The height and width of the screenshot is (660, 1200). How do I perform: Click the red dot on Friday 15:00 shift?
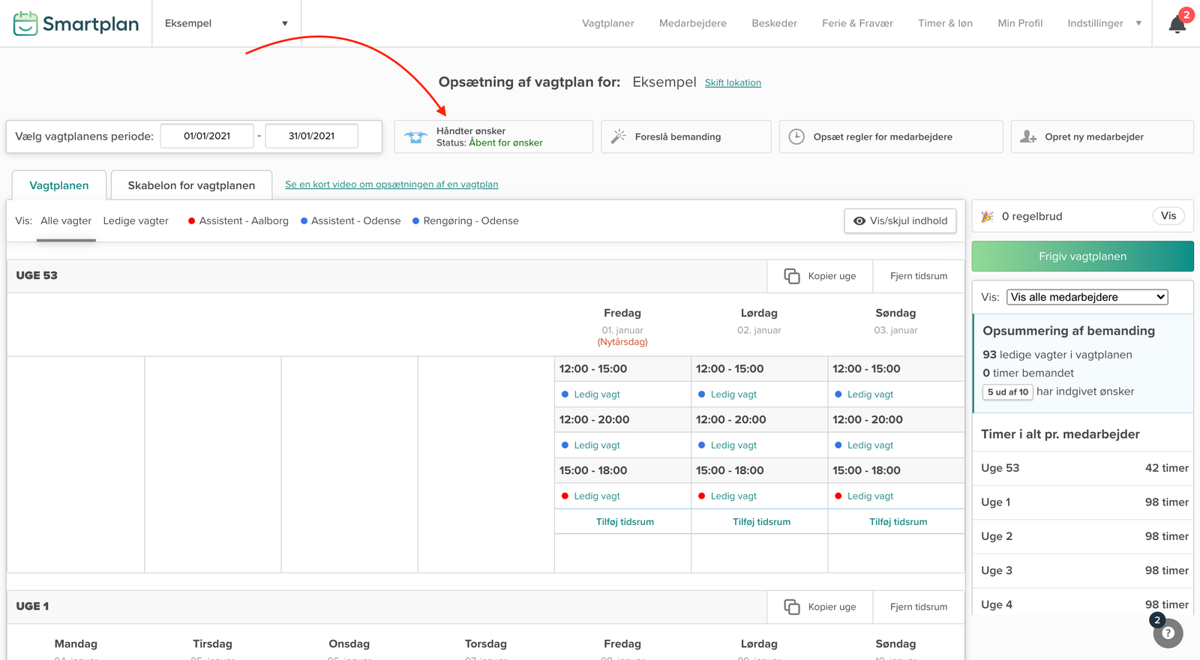[x=565, y=496]
